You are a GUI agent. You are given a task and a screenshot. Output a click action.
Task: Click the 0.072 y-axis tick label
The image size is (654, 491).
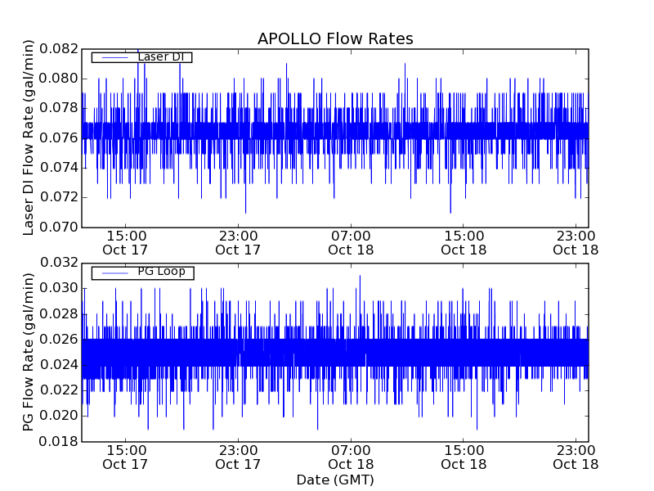(x=59, y=197)
